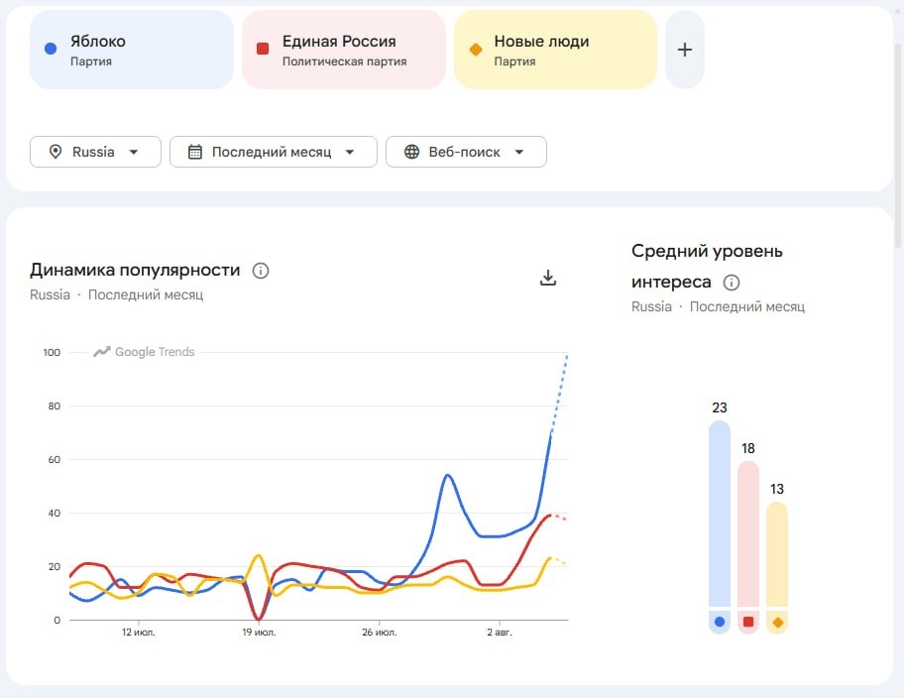Open the Russia region dropdown

95,152
